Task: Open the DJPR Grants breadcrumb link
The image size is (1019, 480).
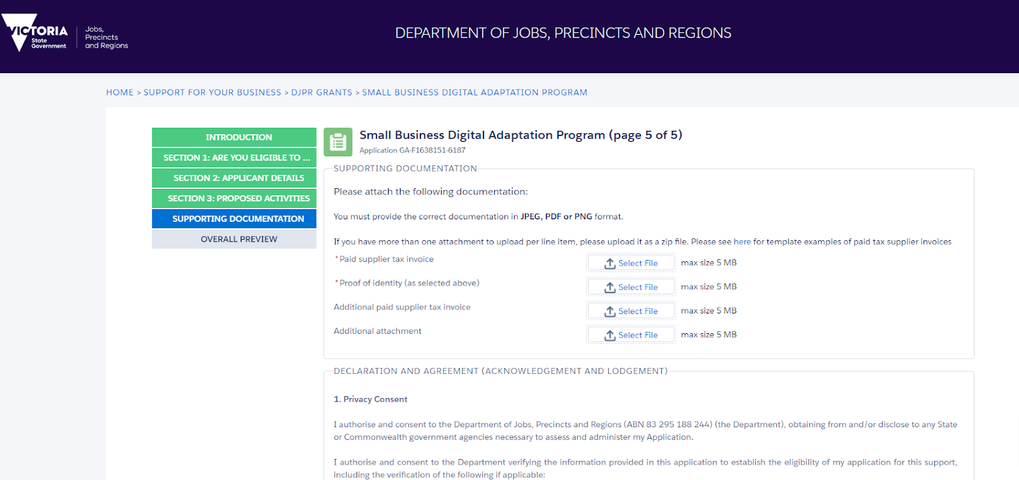Action: pyautogui.click(x=322, y=92)
